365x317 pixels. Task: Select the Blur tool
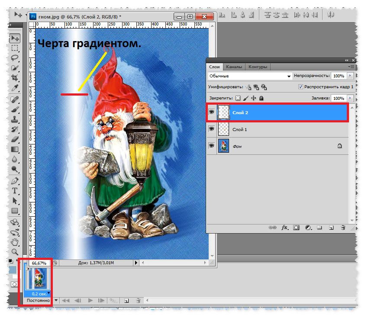[15, 159]
